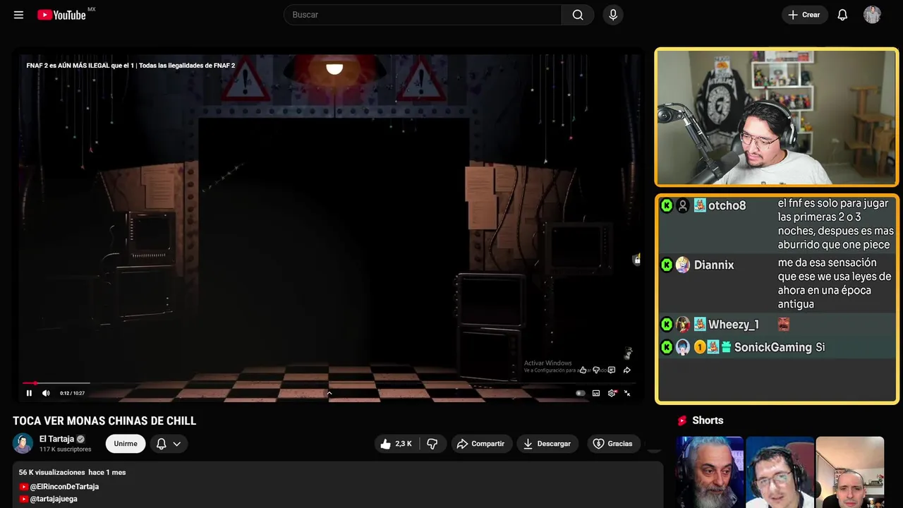Click SonickGaming's number 1 badge

coord(700,347)
